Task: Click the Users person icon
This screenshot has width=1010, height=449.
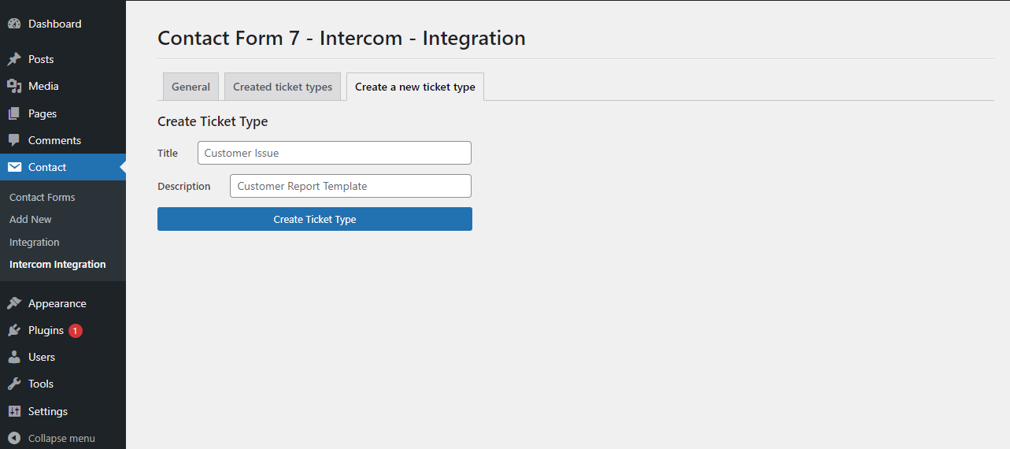Action: 14,357
